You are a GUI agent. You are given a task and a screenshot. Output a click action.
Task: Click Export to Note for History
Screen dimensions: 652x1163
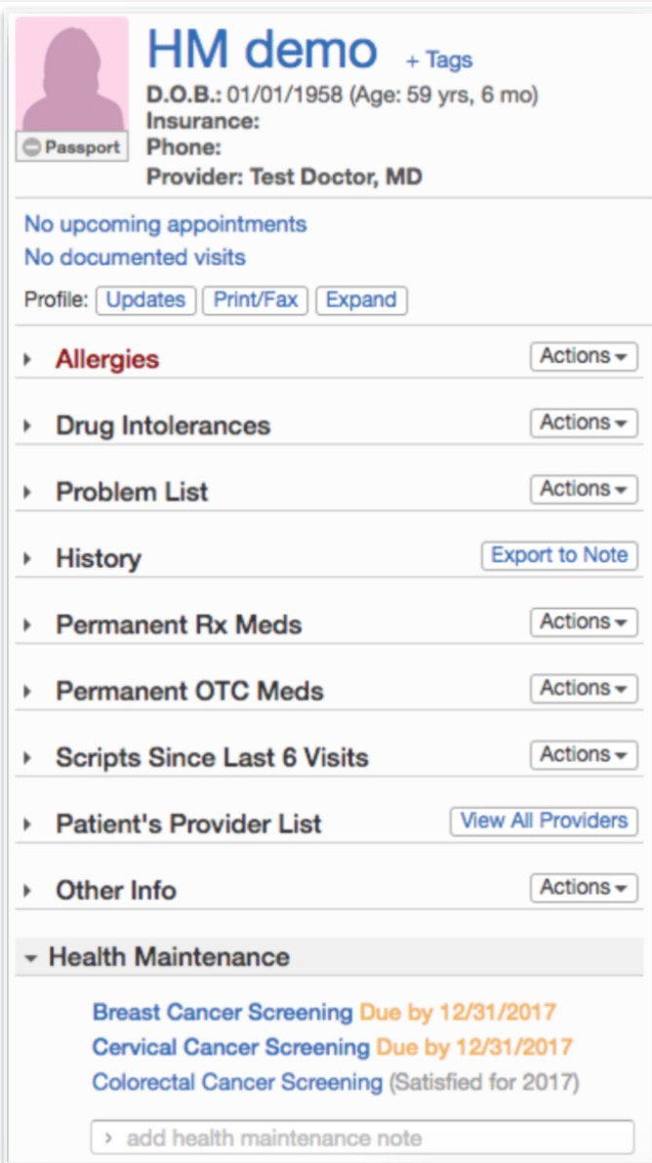[x=558, y=555]
